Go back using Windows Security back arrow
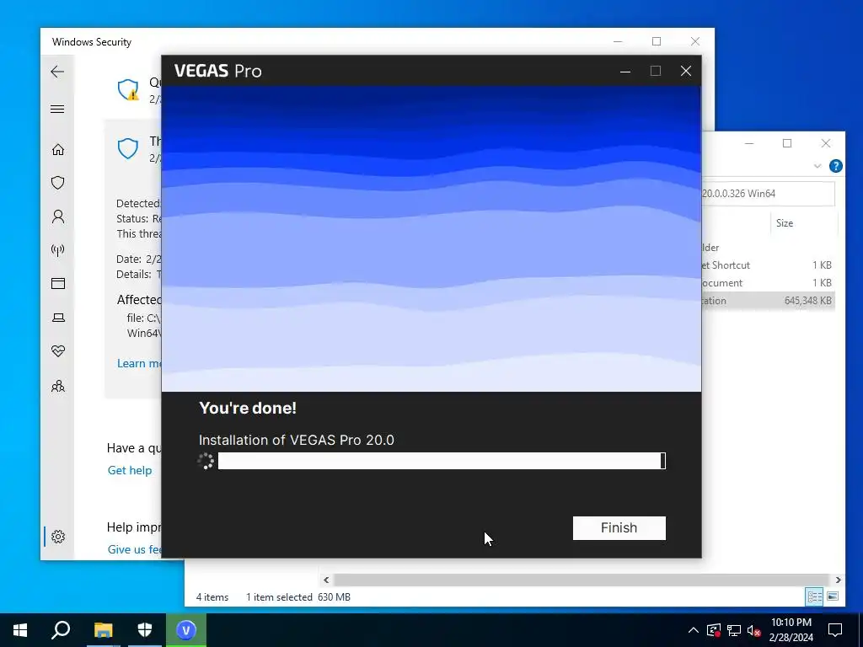The image size is (863, 647). point(57,72)
